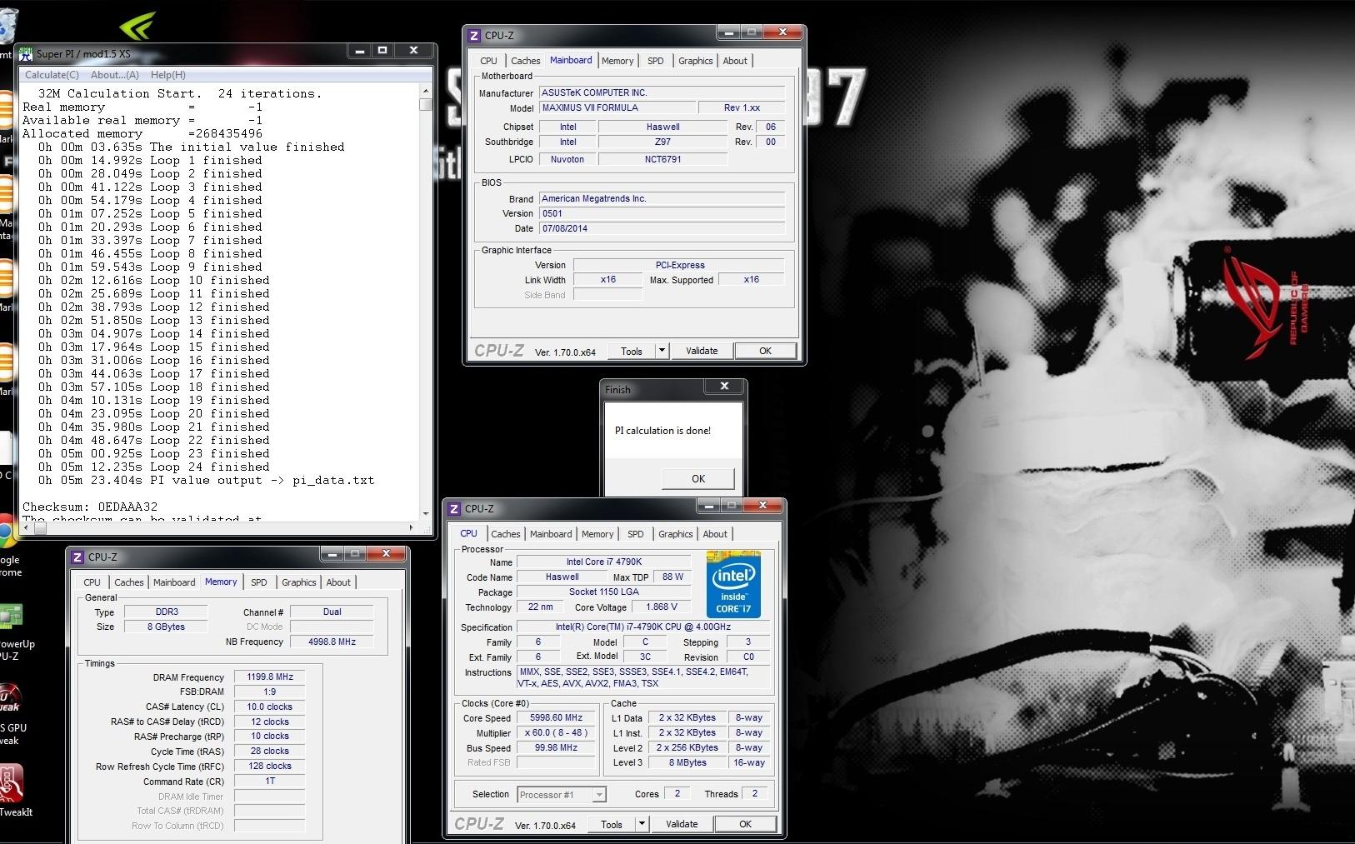Image resolution: width=1355 pixels, height=844 pixels.
Task: Click the Intel Core i7 logo
Action: point(733,584)
